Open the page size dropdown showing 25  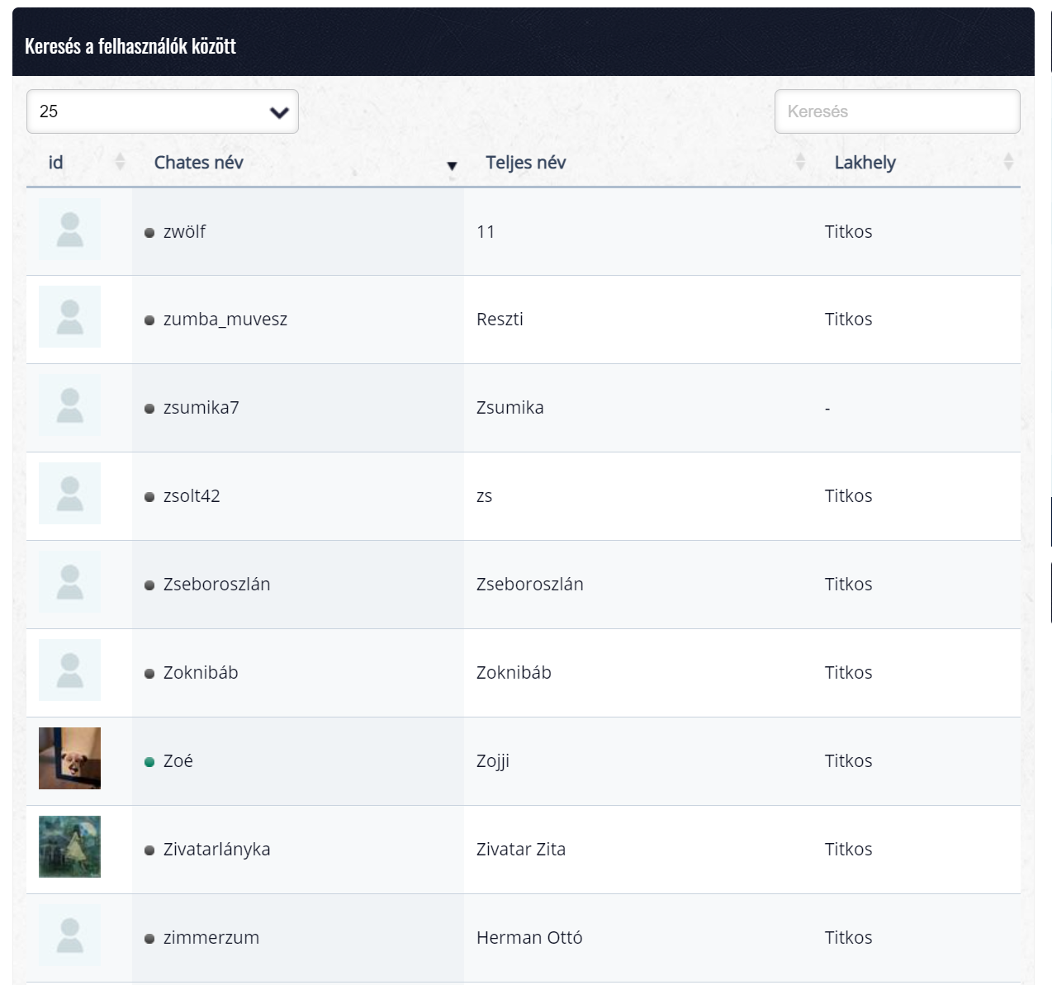tap(162, 111)
